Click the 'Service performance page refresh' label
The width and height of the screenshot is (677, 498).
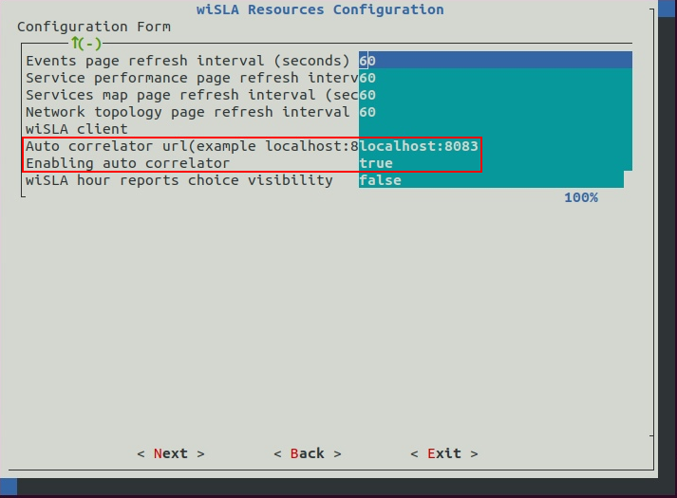point(192,78)
